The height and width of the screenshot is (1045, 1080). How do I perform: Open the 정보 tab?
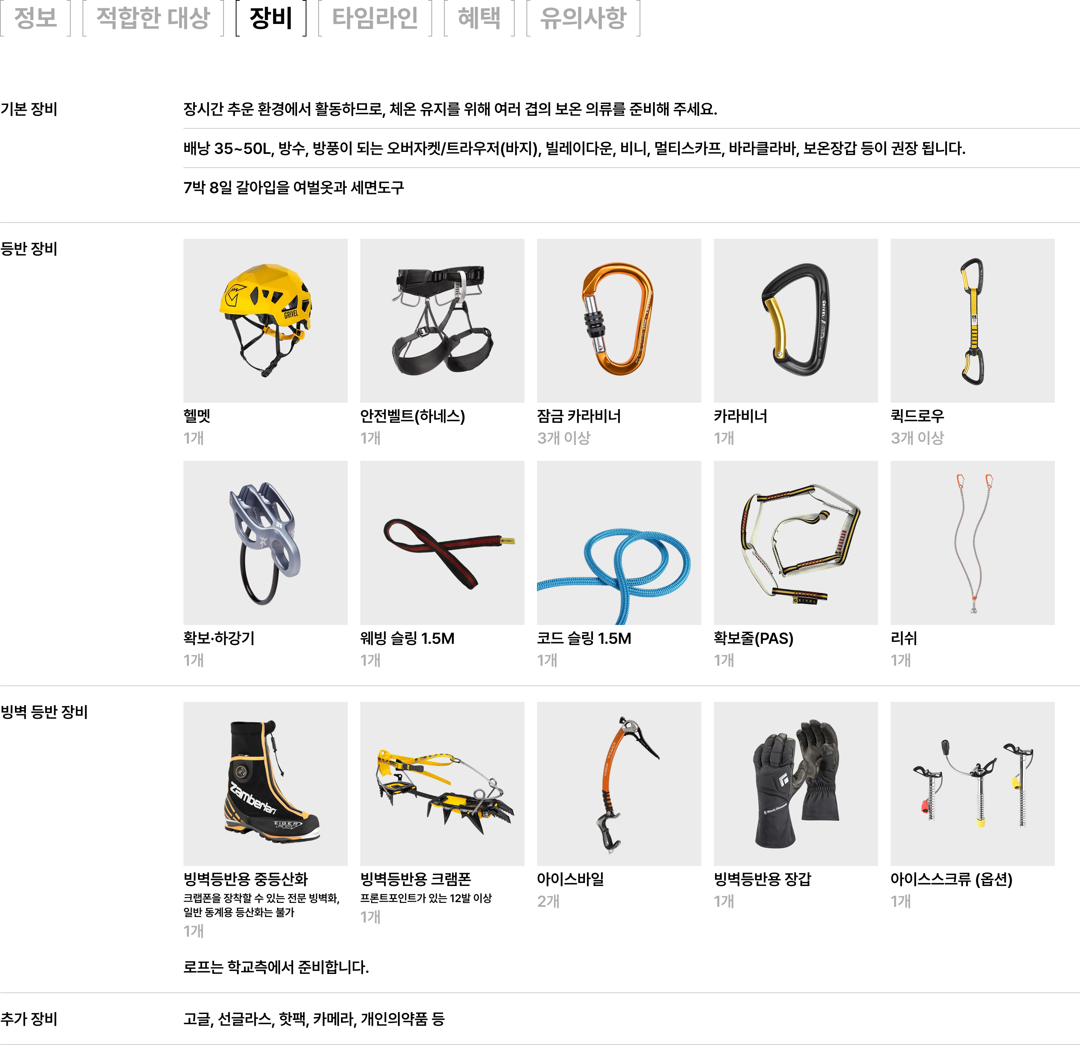coord(35,18)
